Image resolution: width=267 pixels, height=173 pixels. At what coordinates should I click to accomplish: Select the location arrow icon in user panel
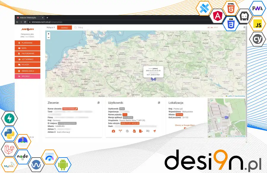coord(155,131)
